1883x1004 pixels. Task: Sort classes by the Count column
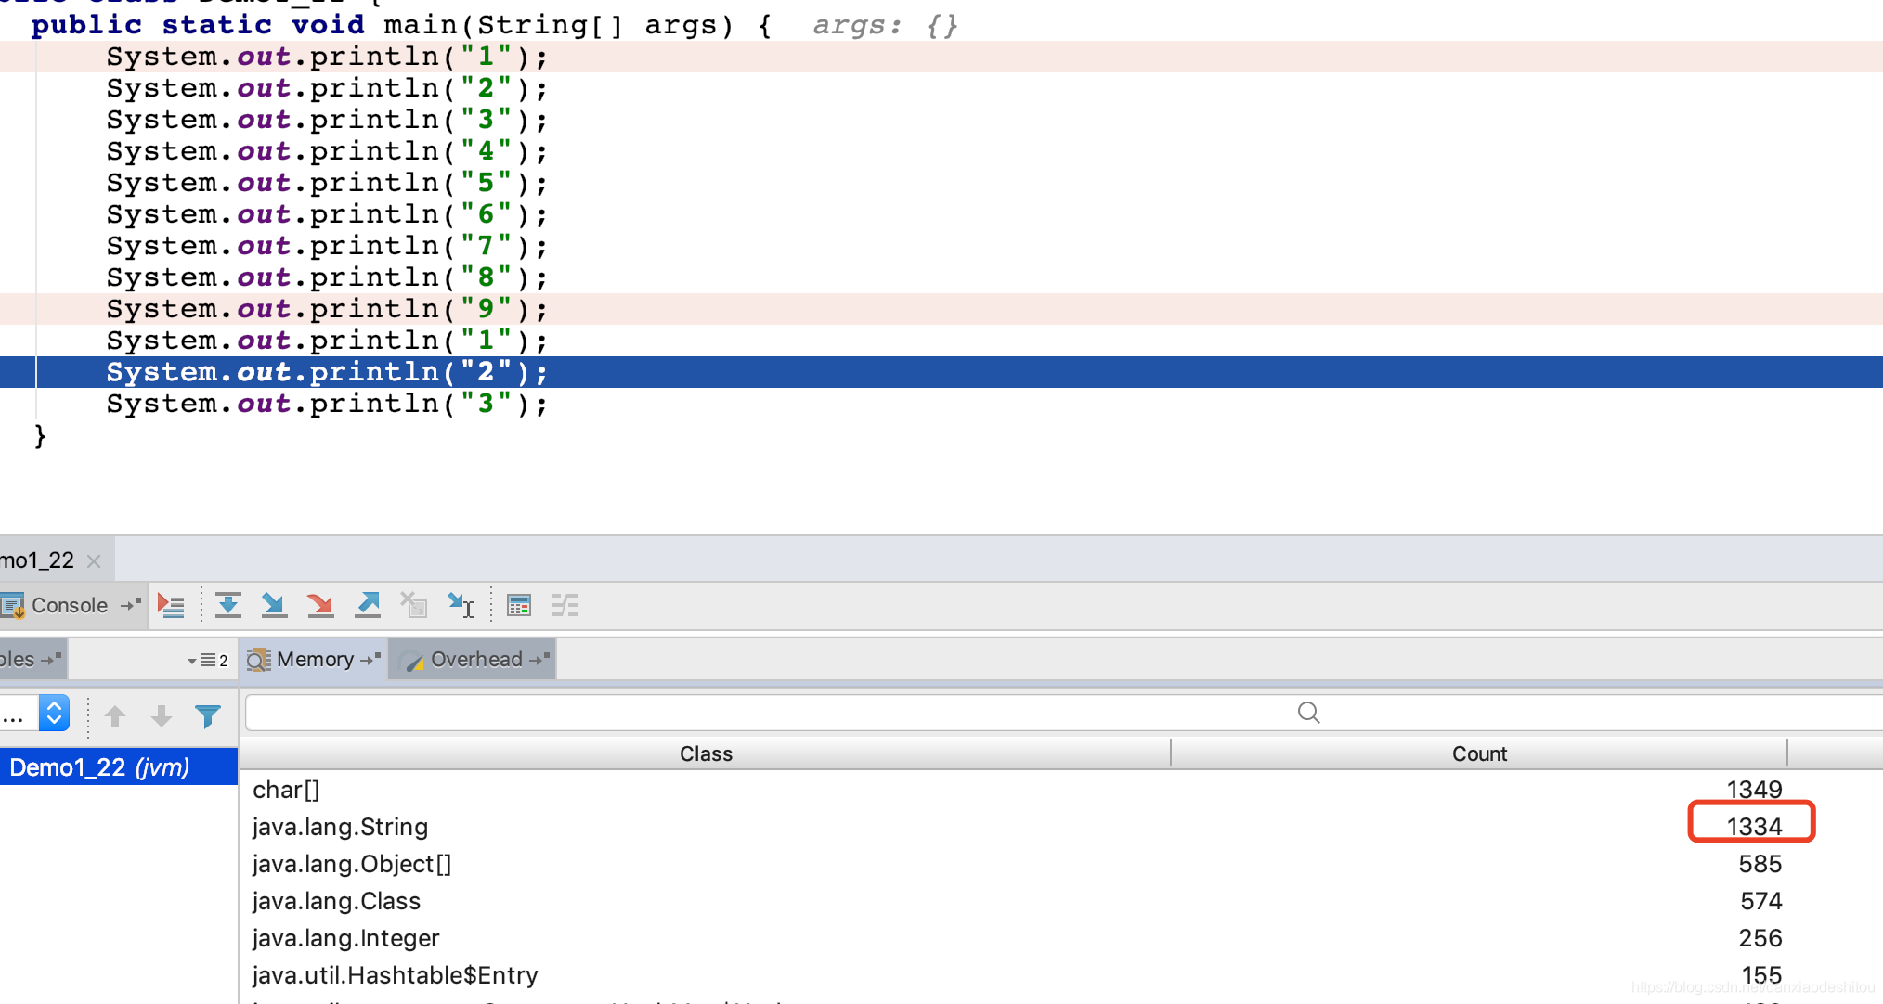pos(1478,753)
